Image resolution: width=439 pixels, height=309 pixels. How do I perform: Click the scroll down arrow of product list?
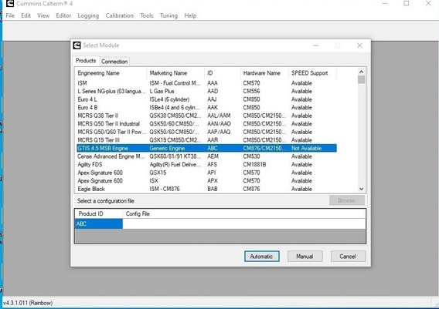361,189
